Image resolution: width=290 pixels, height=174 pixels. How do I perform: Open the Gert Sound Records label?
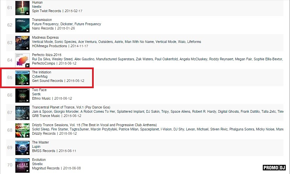(x=47, y=81)
